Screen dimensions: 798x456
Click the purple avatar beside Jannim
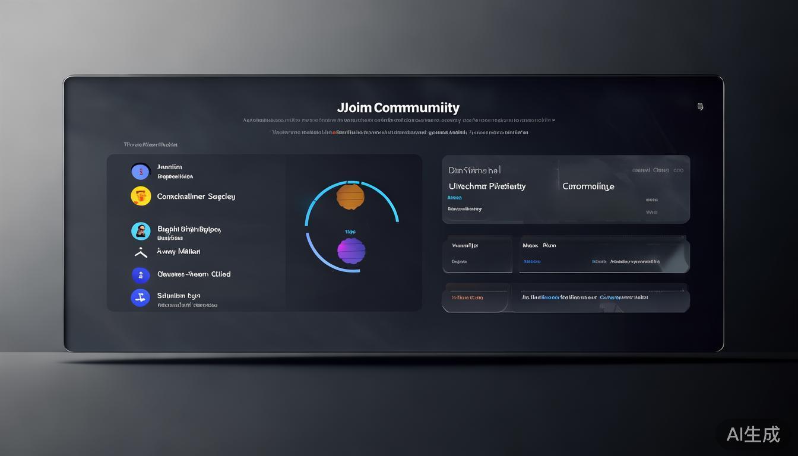(x=141, y=171)
